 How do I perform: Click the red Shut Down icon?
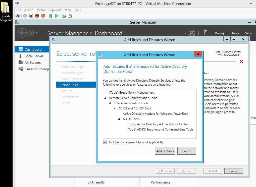37,16
